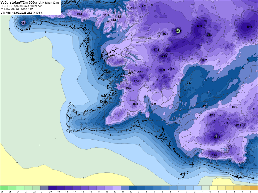The image size is (258, 193).
Task: Click the lavender legend swatch labeled -12
Action: pos(117,188)
